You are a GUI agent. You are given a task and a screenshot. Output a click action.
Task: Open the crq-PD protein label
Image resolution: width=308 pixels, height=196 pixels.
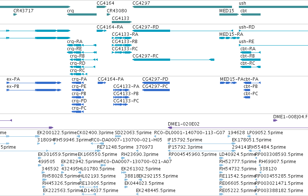(x=79, y=101)
